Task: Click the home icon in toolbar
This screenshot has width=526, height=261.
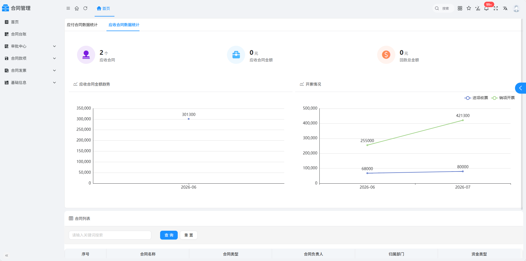Action: point(77,8)
